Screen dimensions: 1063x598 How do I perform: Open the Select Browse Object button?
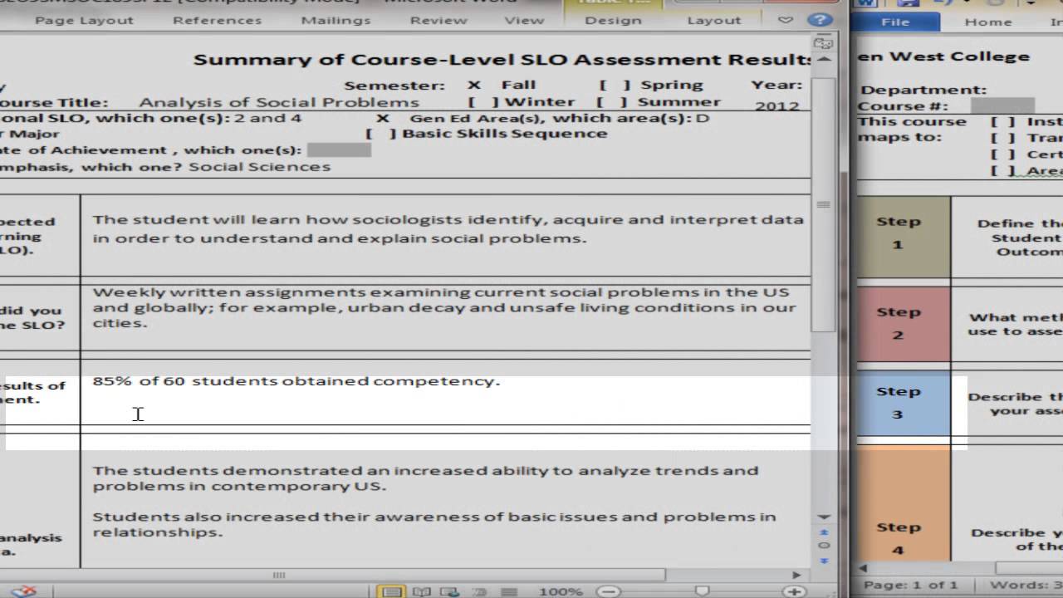click(x=824, y=545)
